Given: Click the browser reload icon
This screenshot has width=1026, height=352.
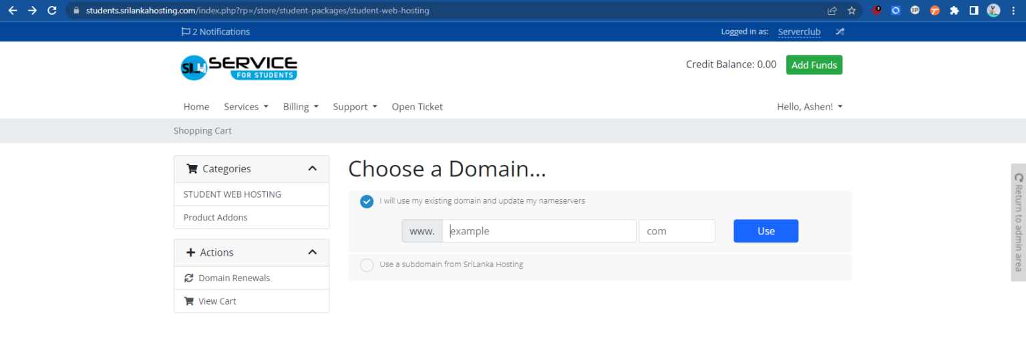Looking at the screenshot, I should (x=52, y=11).
